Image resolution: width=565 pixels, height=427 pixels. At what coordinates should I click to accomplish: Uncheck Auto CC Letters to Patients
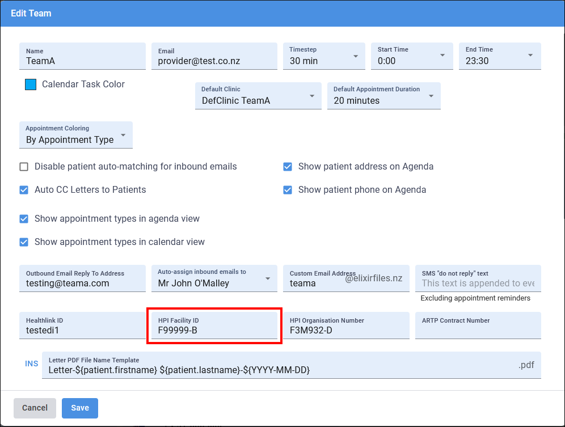tap(24, 190)
